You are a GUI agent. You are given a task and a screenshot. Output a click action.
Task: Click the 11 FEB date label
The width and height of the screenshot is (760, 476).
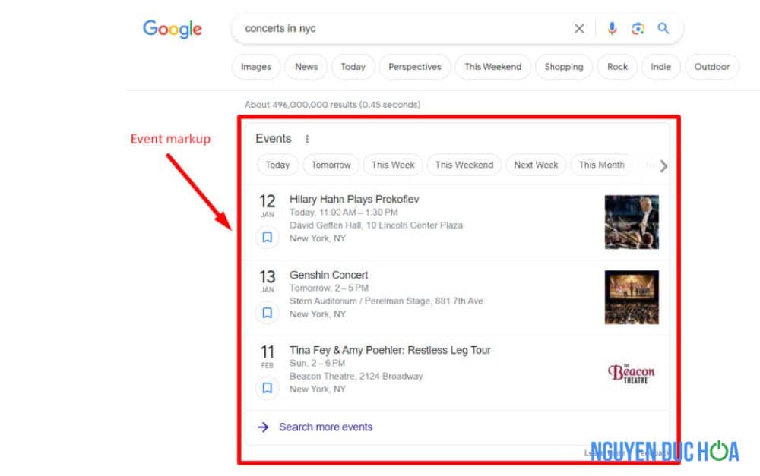[267, 356]
